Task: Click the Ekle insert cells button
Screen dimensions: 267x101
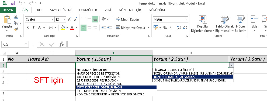Action: [254, 24]
